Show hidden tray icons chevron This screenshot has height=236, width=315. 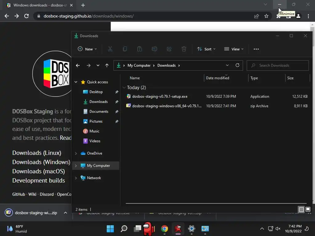point(262,229)
